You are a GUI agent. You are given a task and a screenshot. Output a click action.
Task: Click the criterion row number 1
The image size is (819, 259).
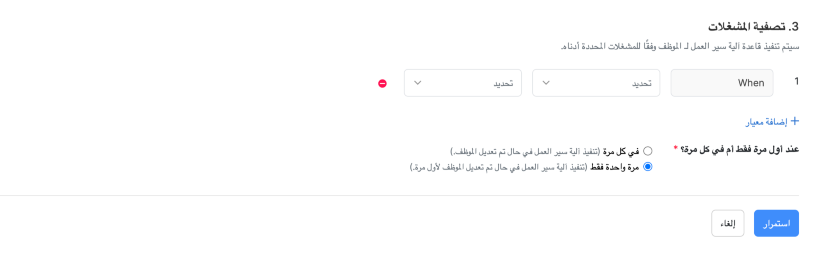[796, 81]
